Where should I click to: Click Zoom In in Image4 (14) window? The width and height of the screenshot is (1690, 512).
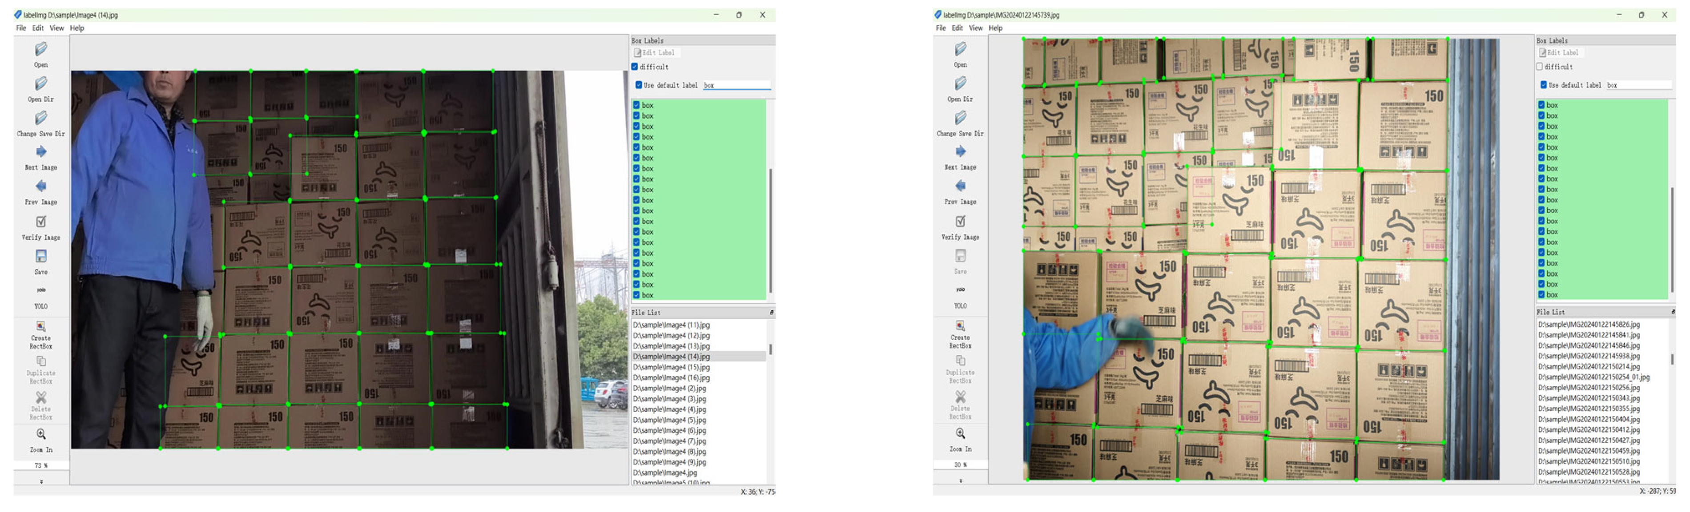coord(40,434)
